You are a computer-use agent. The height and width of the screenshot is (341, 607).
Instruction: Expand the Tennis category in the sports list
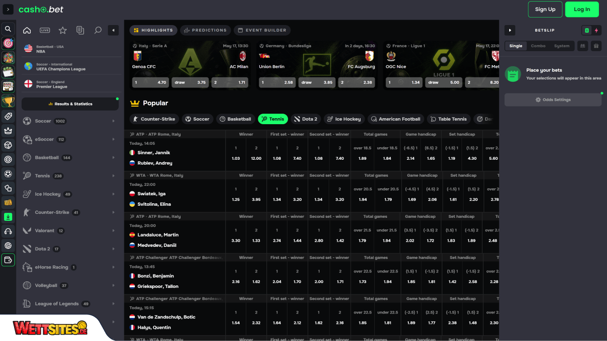(70, 176)
